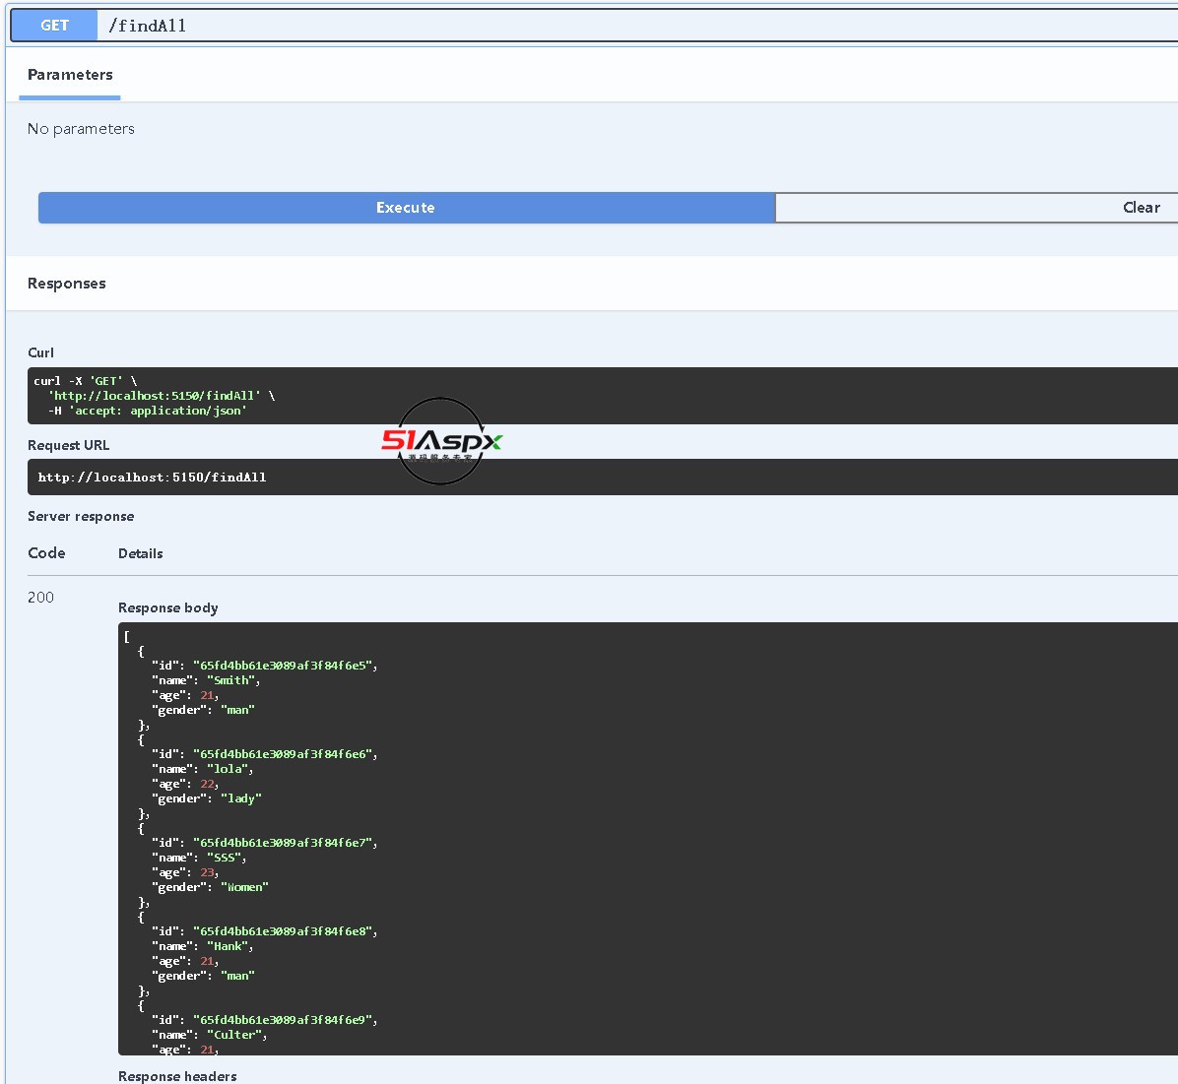Click the 'No parameters' text
The height and width of the screenshot is (1084, 1178).
81,128
